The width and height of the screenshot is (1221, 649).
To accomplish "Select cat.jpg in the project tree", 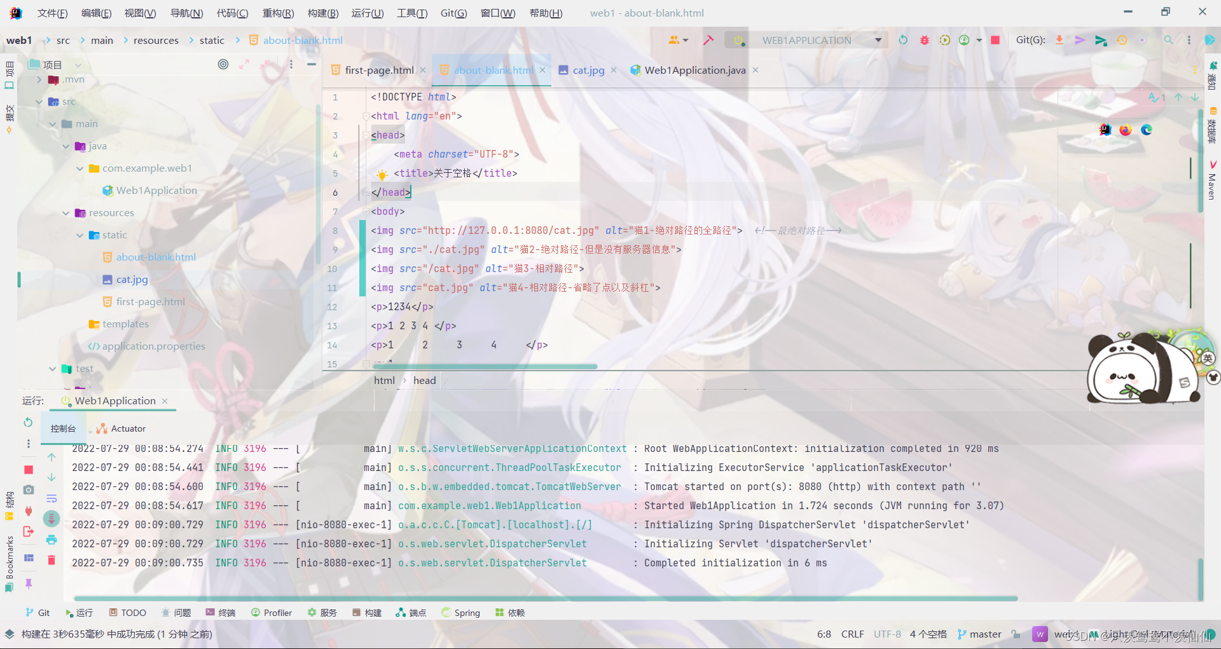I will tap(132, 280).
